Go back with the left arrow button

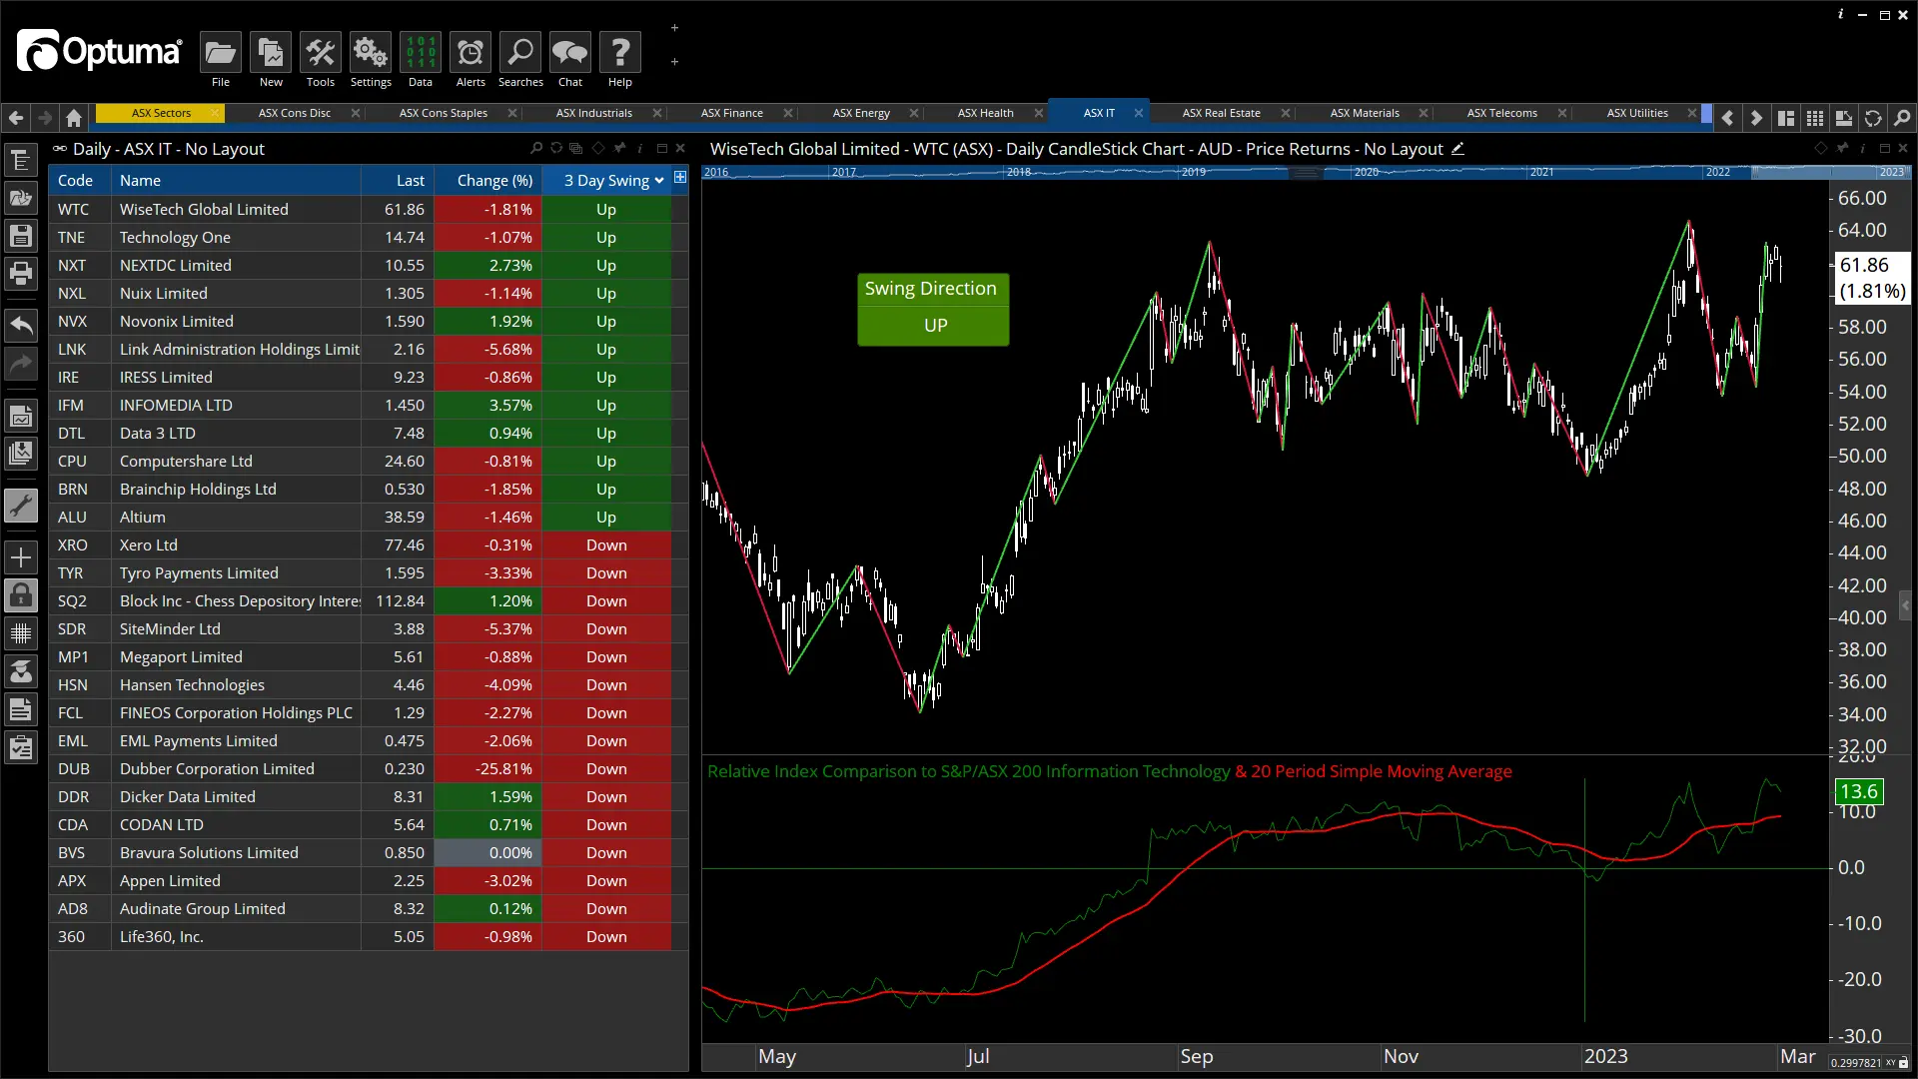(x=16, y=118)
